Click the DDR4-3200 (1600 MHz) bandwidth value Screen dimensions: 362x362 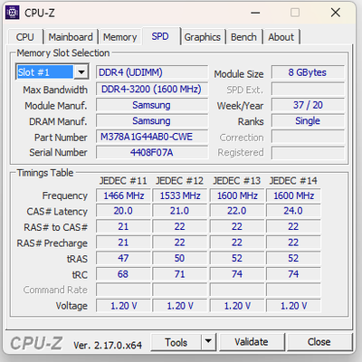coord(152,90)
